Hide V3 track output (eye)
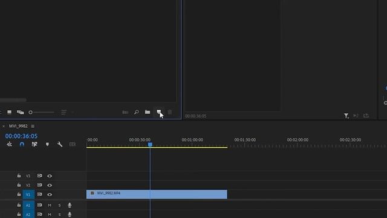 [50, 176]
